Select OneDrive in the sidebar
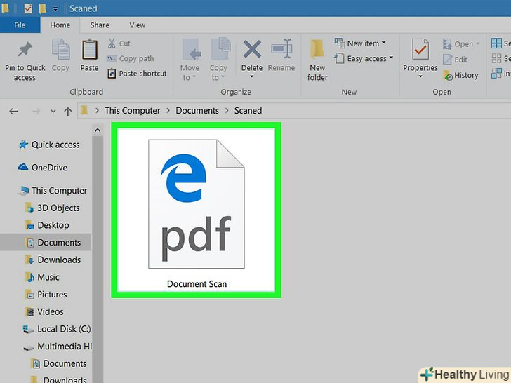 pyautogui.click(x=42, y=168)
